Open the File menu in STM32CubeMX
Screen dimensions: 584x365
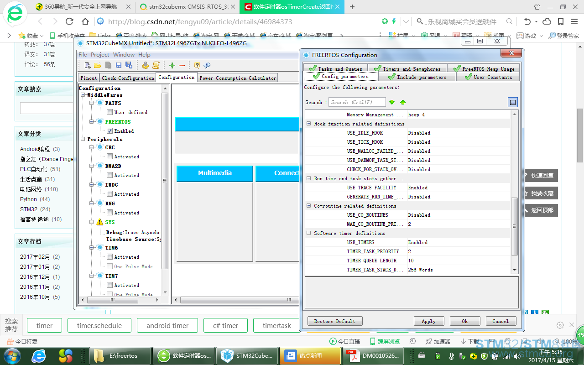[x=83, y=55]
